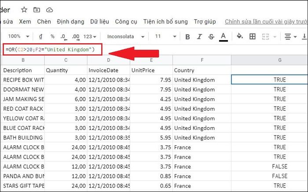Select the DOORMAT NEW cell
The image size is (308, 192).
(23, 89)
